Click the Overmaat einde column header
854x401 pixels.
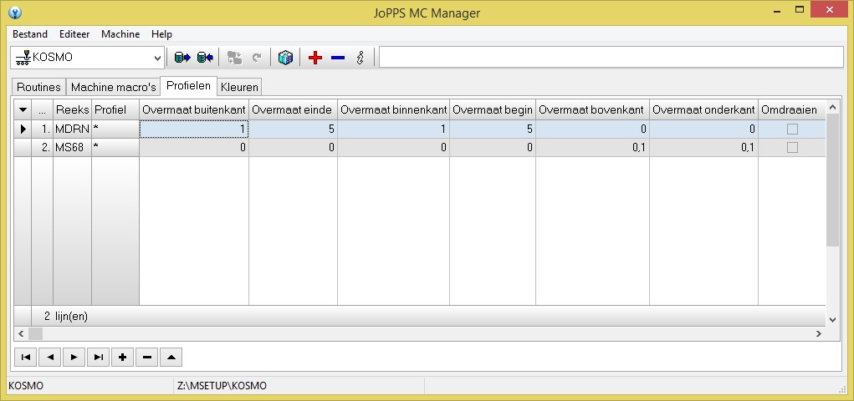[293, 110]
